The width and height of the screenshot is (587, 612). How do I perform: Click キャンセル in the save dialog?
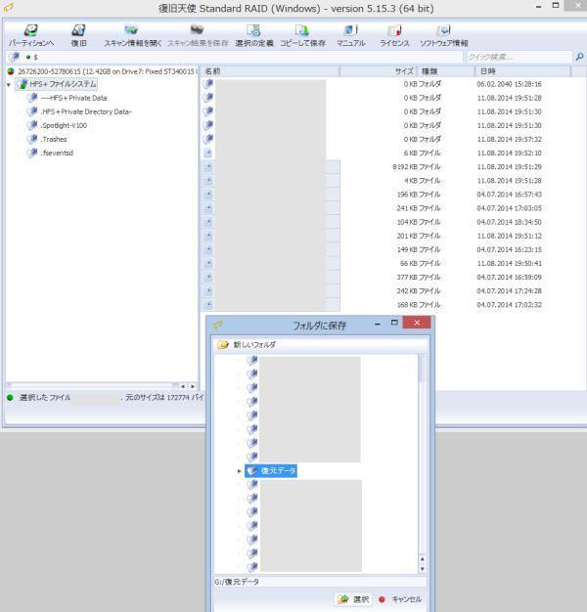400,599
